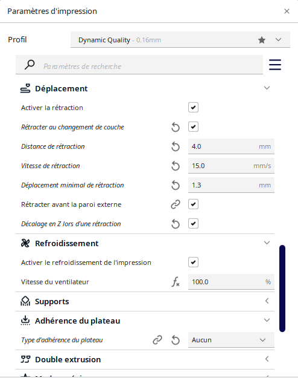This screenshot has height=378, width=298.
Task: Click the Déplacement category icon
Action: coord(25,88)
